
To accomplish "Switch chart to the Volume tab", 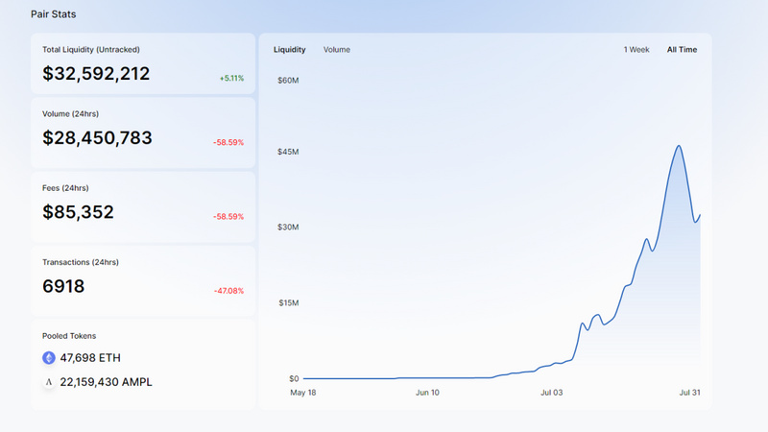I will [x=337, y=49].
